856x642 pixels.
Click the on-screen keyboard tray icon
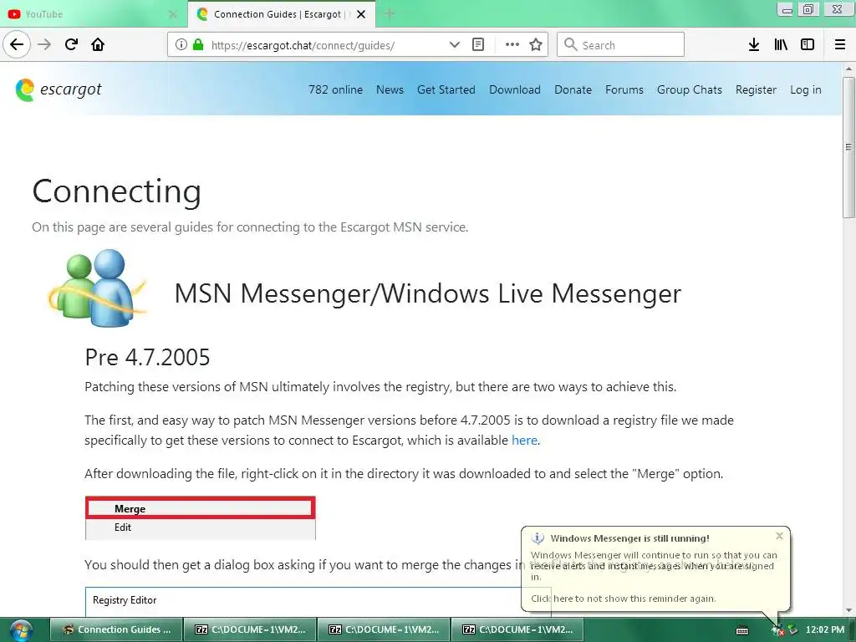tap(742, 630)
